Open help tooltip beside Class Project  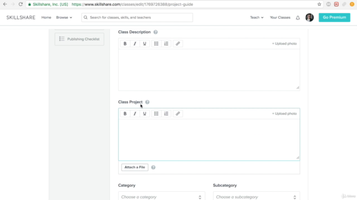click(147, 102)
